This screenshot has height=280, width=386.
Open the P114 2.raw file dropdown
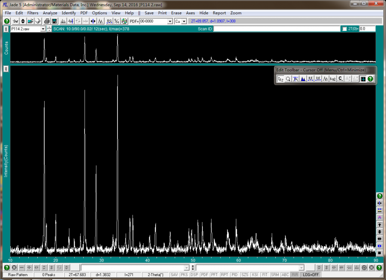coord(43,29)
